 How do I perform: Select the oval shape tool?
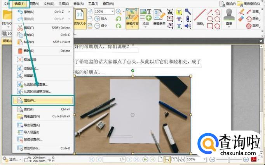click(x=210, y=19)
